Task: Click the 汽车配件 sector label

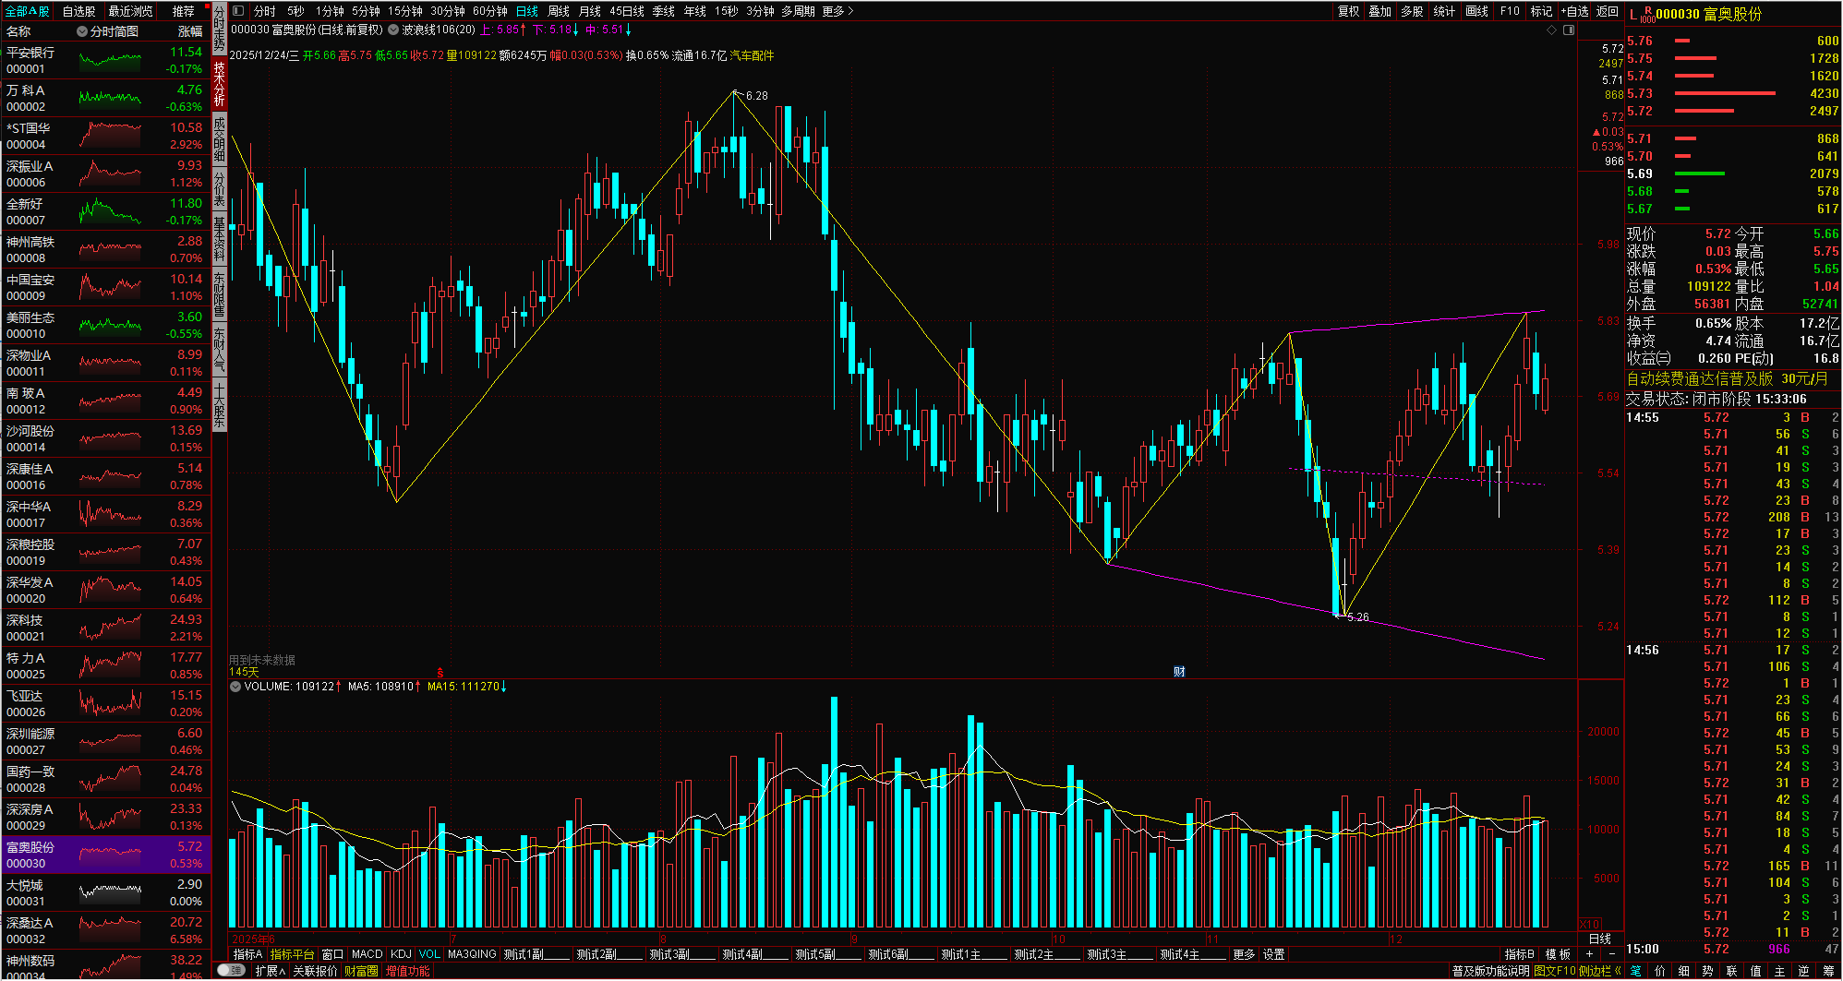Action: [x=752, y=55]
